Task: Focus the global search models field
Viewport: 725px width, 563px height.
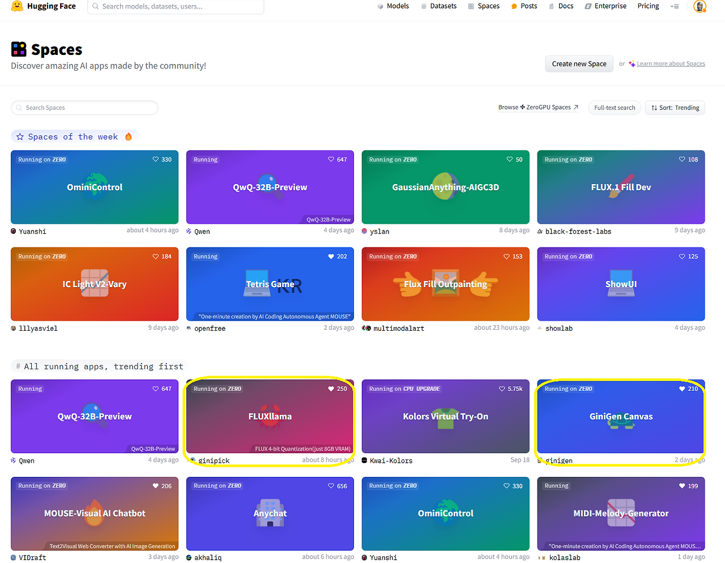Action: 176,6
